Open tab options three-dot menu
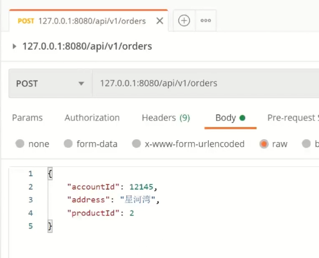This screenshot has height=258, width=319. (x=205, y=20)
